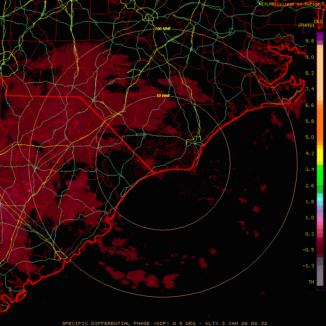Click the yellow segment of the color bar
This screenshot has width=326, height=326.
[x=320, y=155]
